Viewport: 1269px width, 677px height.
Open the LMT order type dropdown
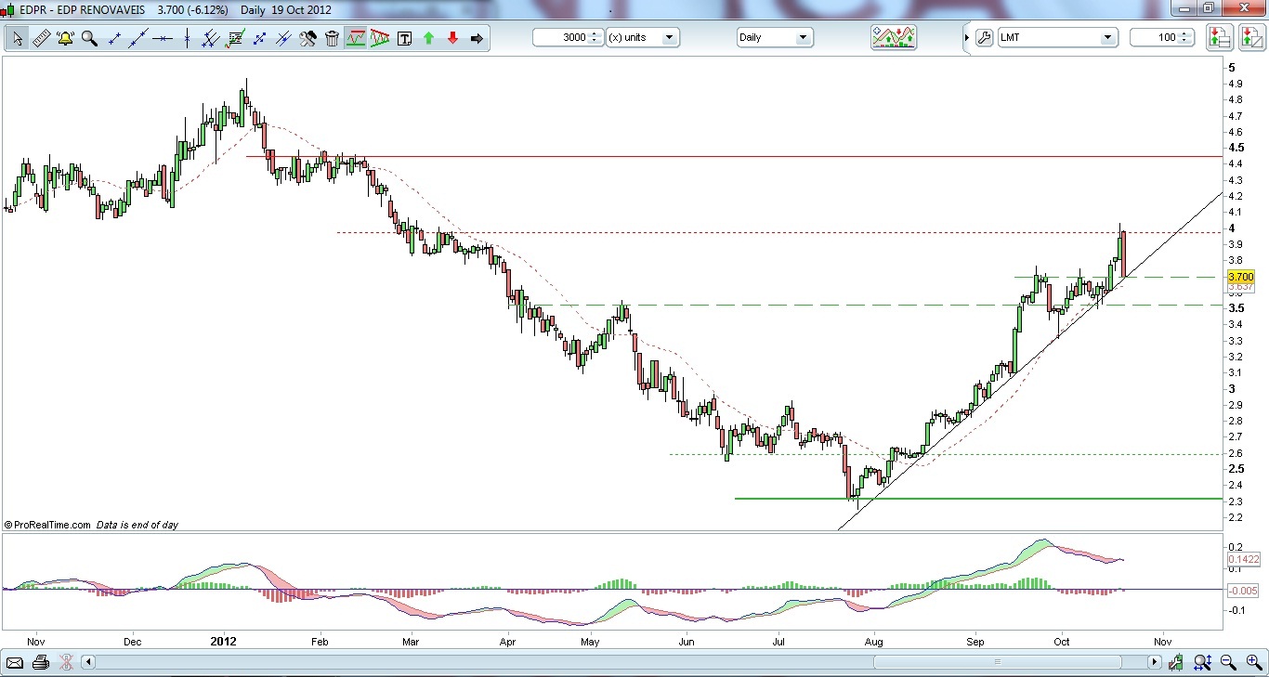[x=1057, y=37]
